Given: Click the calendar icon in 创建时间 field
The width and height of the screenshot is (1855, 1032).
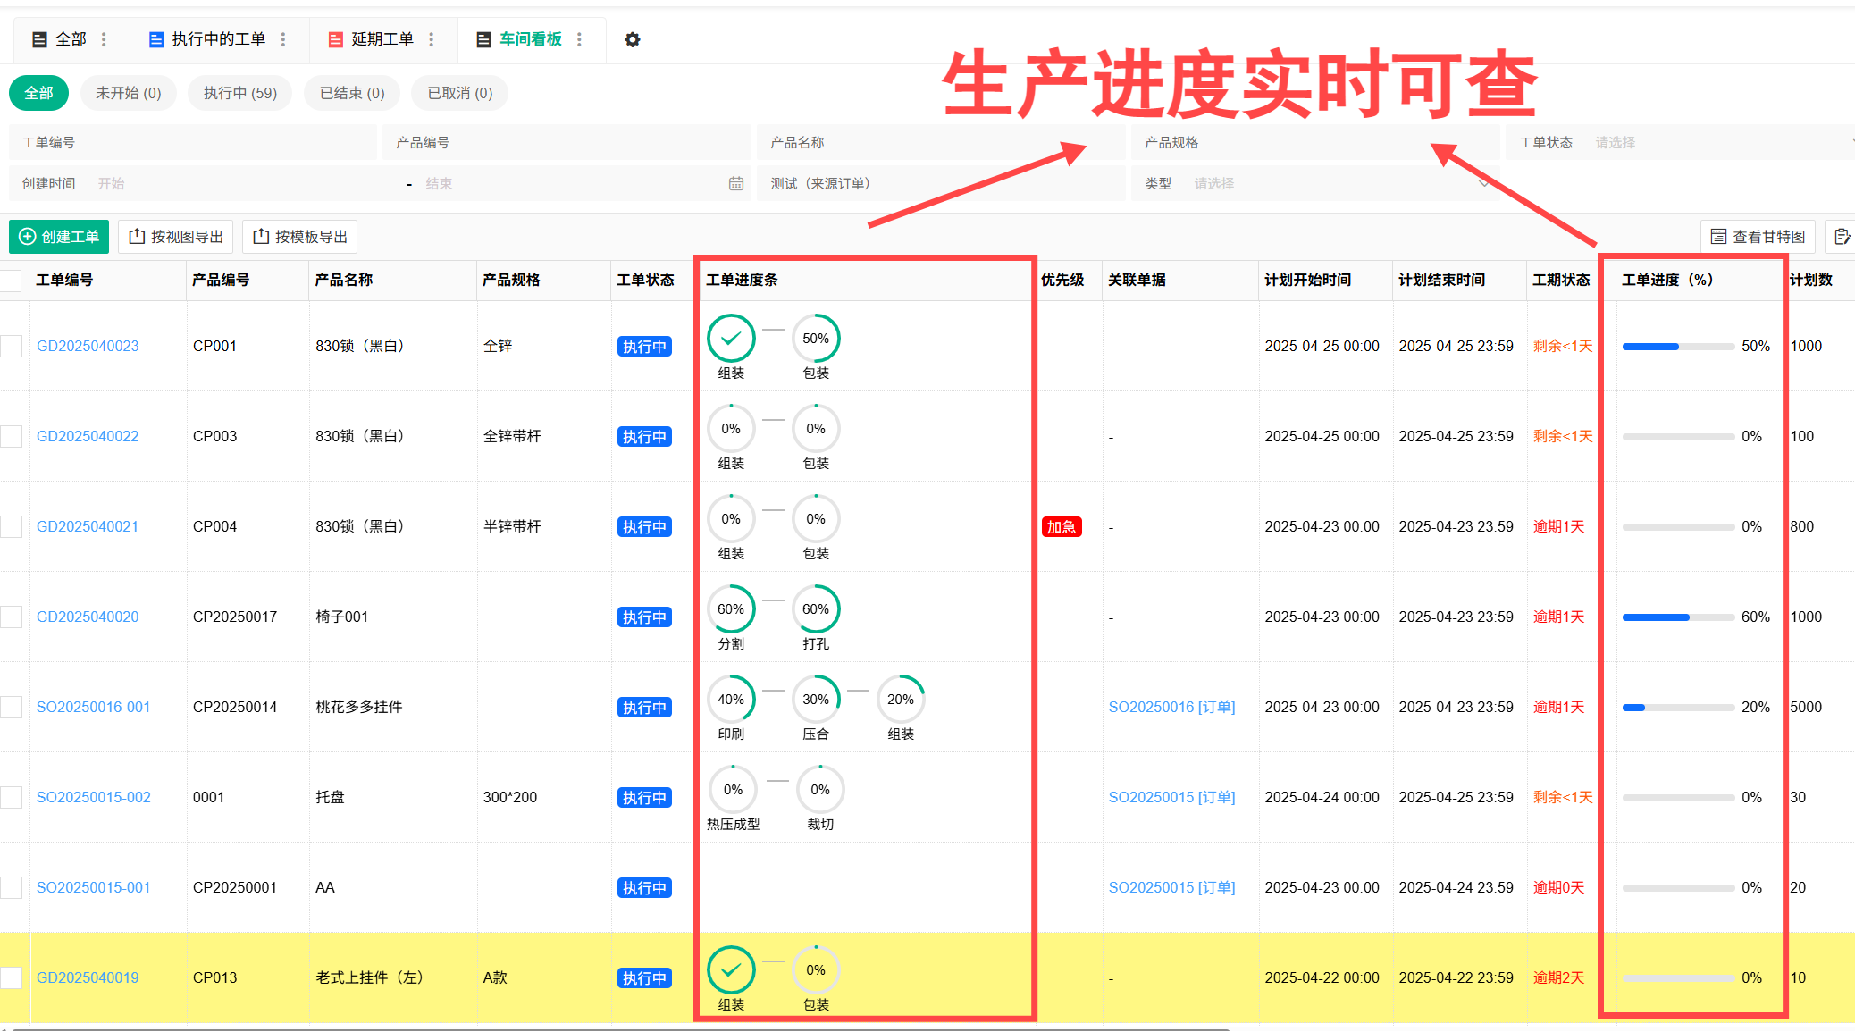Looking at the screenshot, I should coord(736,183).
